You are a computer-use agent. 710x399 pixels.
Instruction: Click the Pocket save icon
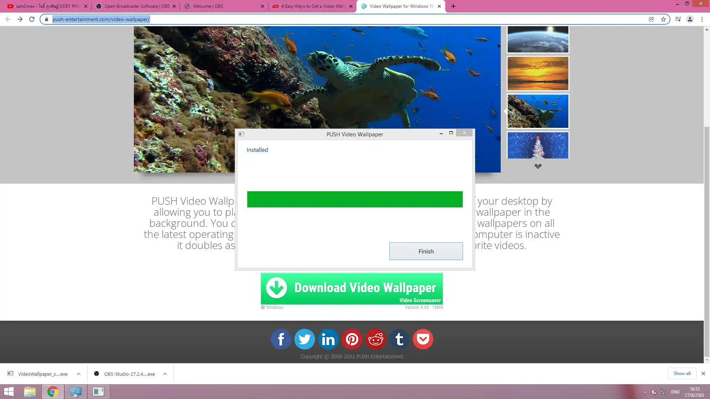click(423, 339)
